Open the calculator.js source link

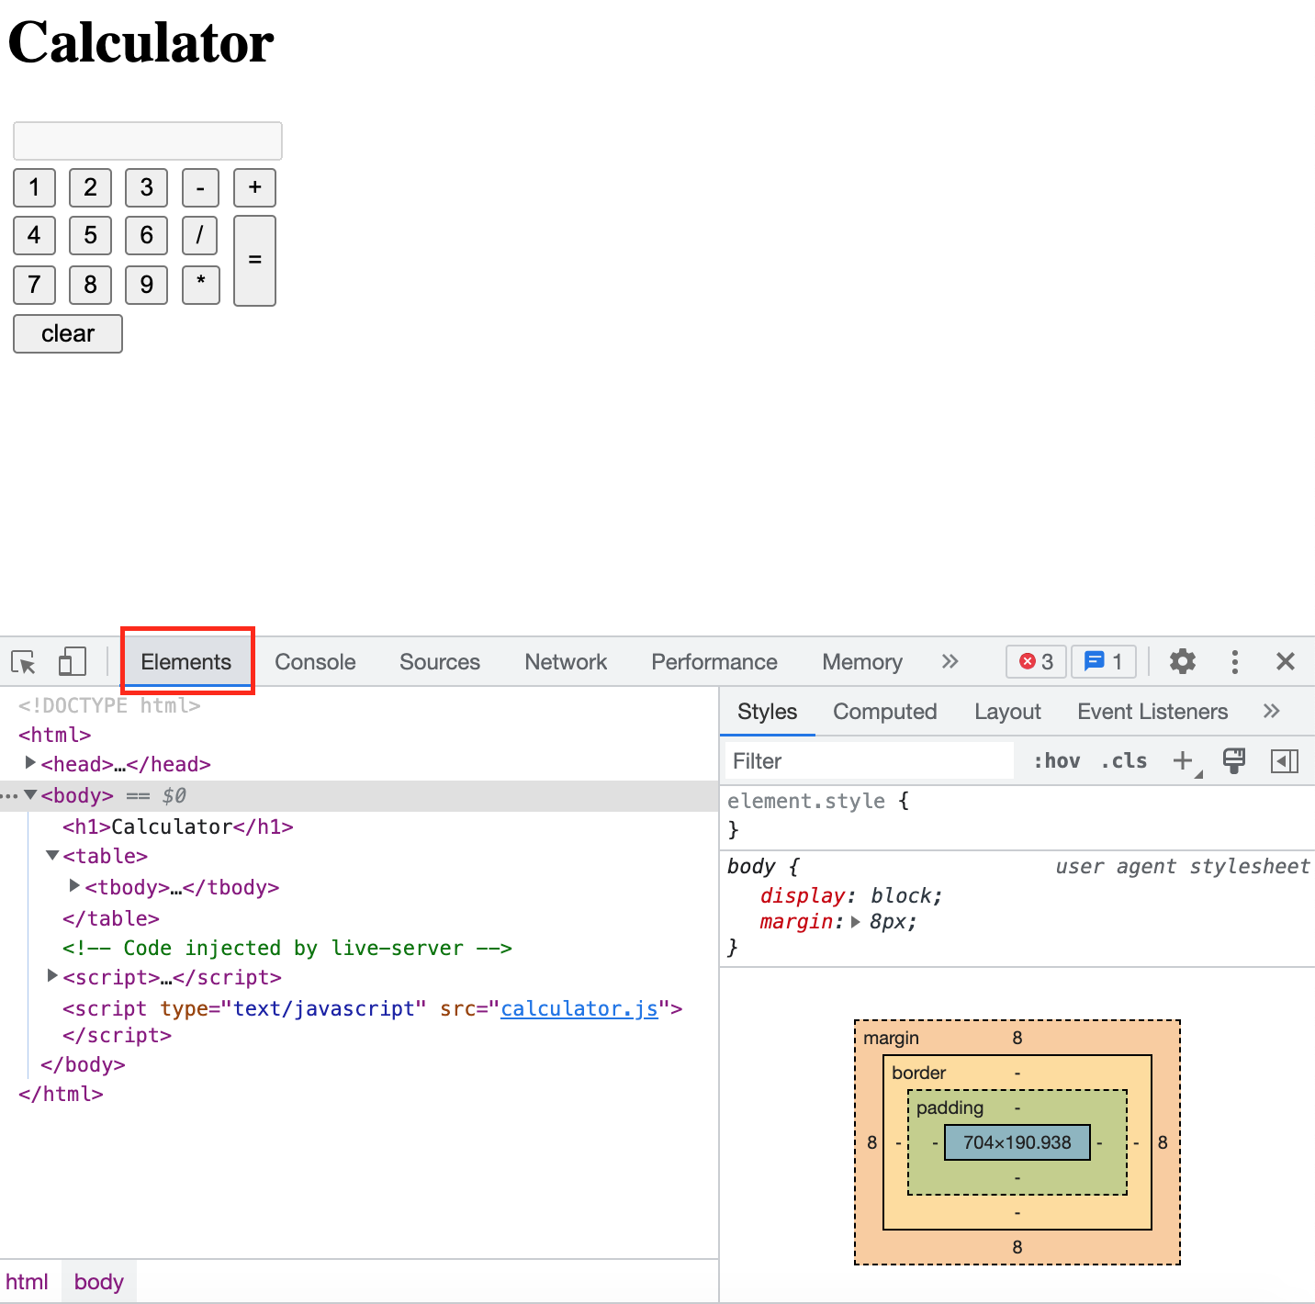point(579,1008)
